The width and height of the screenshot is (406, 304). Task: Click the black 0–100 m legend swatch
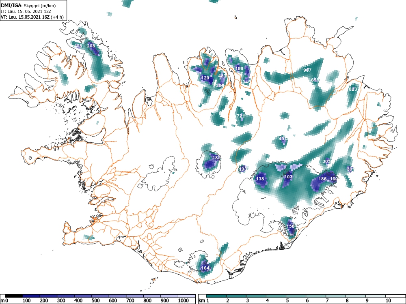coord(14,296)
